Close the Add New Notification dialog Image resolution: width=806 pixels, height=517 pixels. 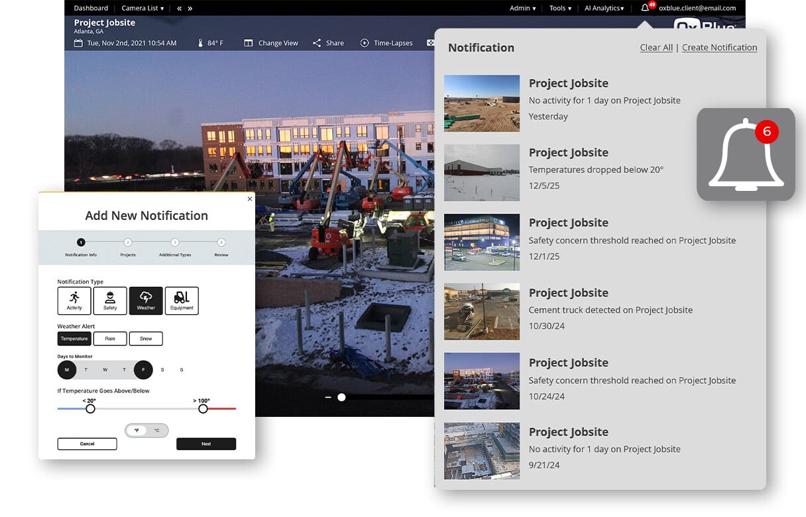249,199
